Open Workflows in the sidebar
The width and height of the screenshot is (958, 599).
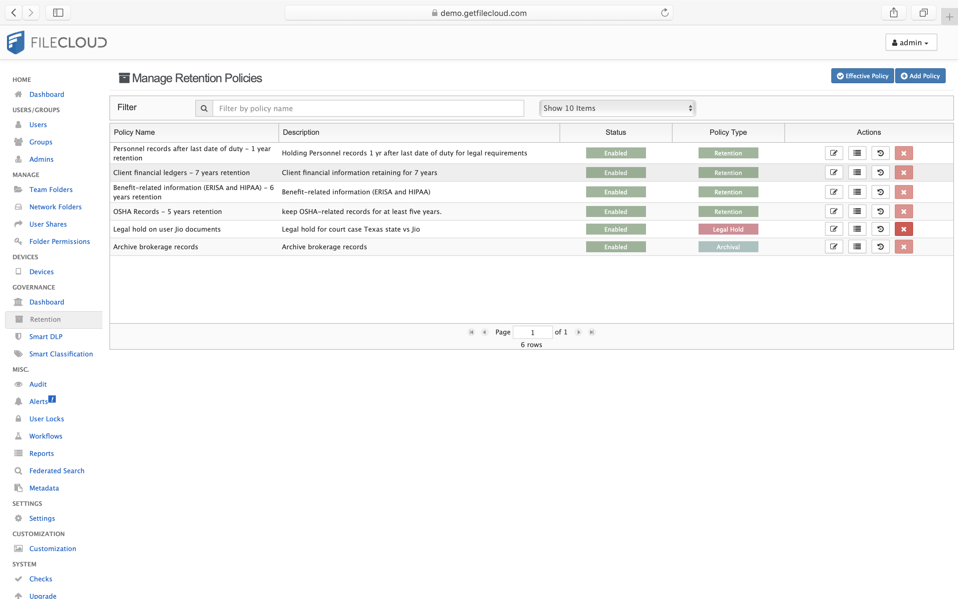click(x=46, y=436)
